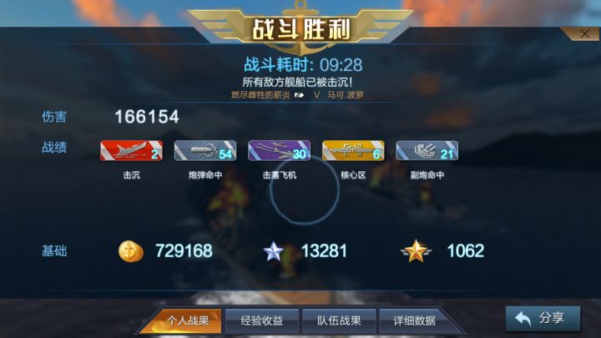Switch to the 经验收益 tab
The image size is (601, 338).
(x=262, y=320)
